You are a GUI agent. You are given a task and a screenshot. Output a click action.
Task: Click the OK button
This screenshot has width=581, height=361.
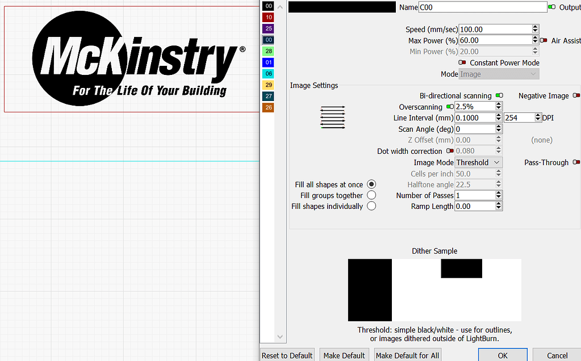502,355
